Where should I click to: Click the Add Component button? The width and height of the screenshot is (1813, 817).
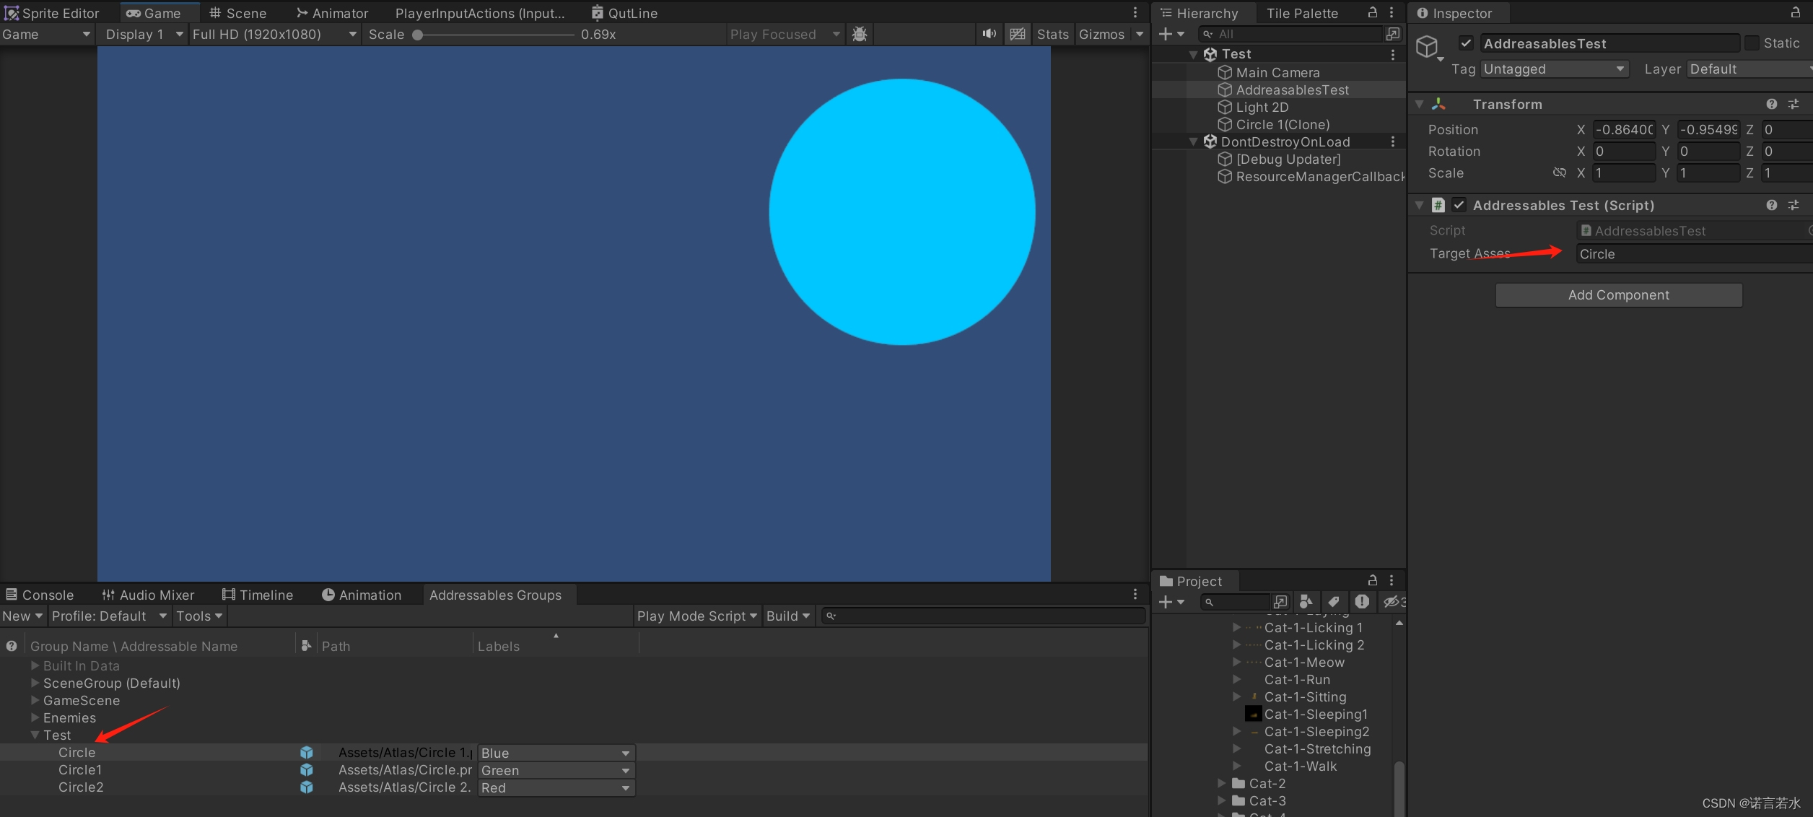pyautogui.click(x=1618, y=295)
